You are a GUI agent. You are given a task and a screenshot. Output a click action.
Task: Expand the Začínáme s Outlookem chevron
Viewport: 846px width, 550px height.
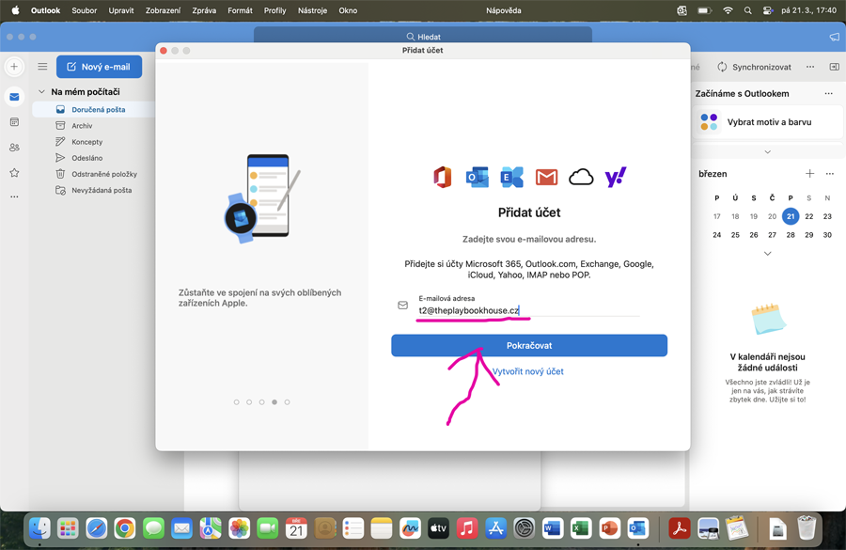(x=767, y=151)
